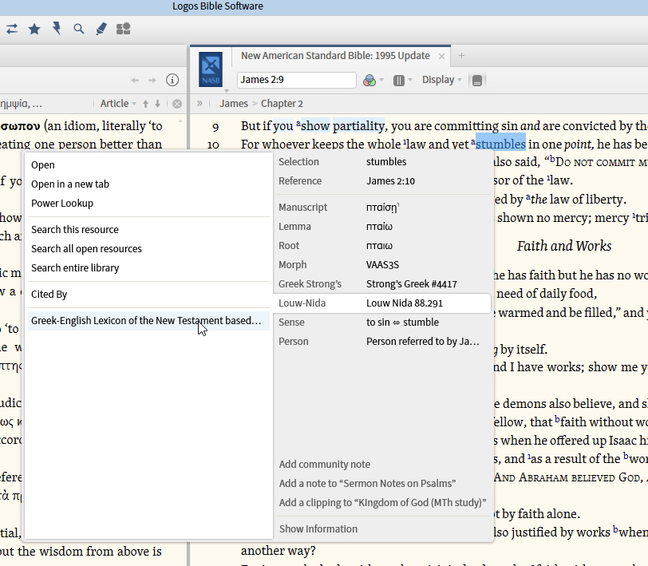This screenshot has width=648, height=566.
Task: Select the Greek Strong's #4417 row
Action: [x=383, y=284]
